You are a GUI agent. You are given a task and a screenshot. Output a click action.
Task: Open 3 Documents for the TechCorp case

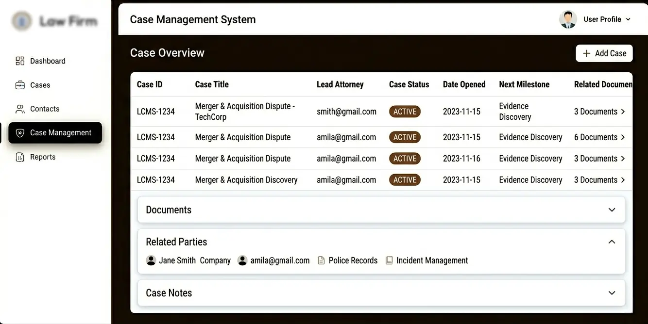[x=599, y=112]
